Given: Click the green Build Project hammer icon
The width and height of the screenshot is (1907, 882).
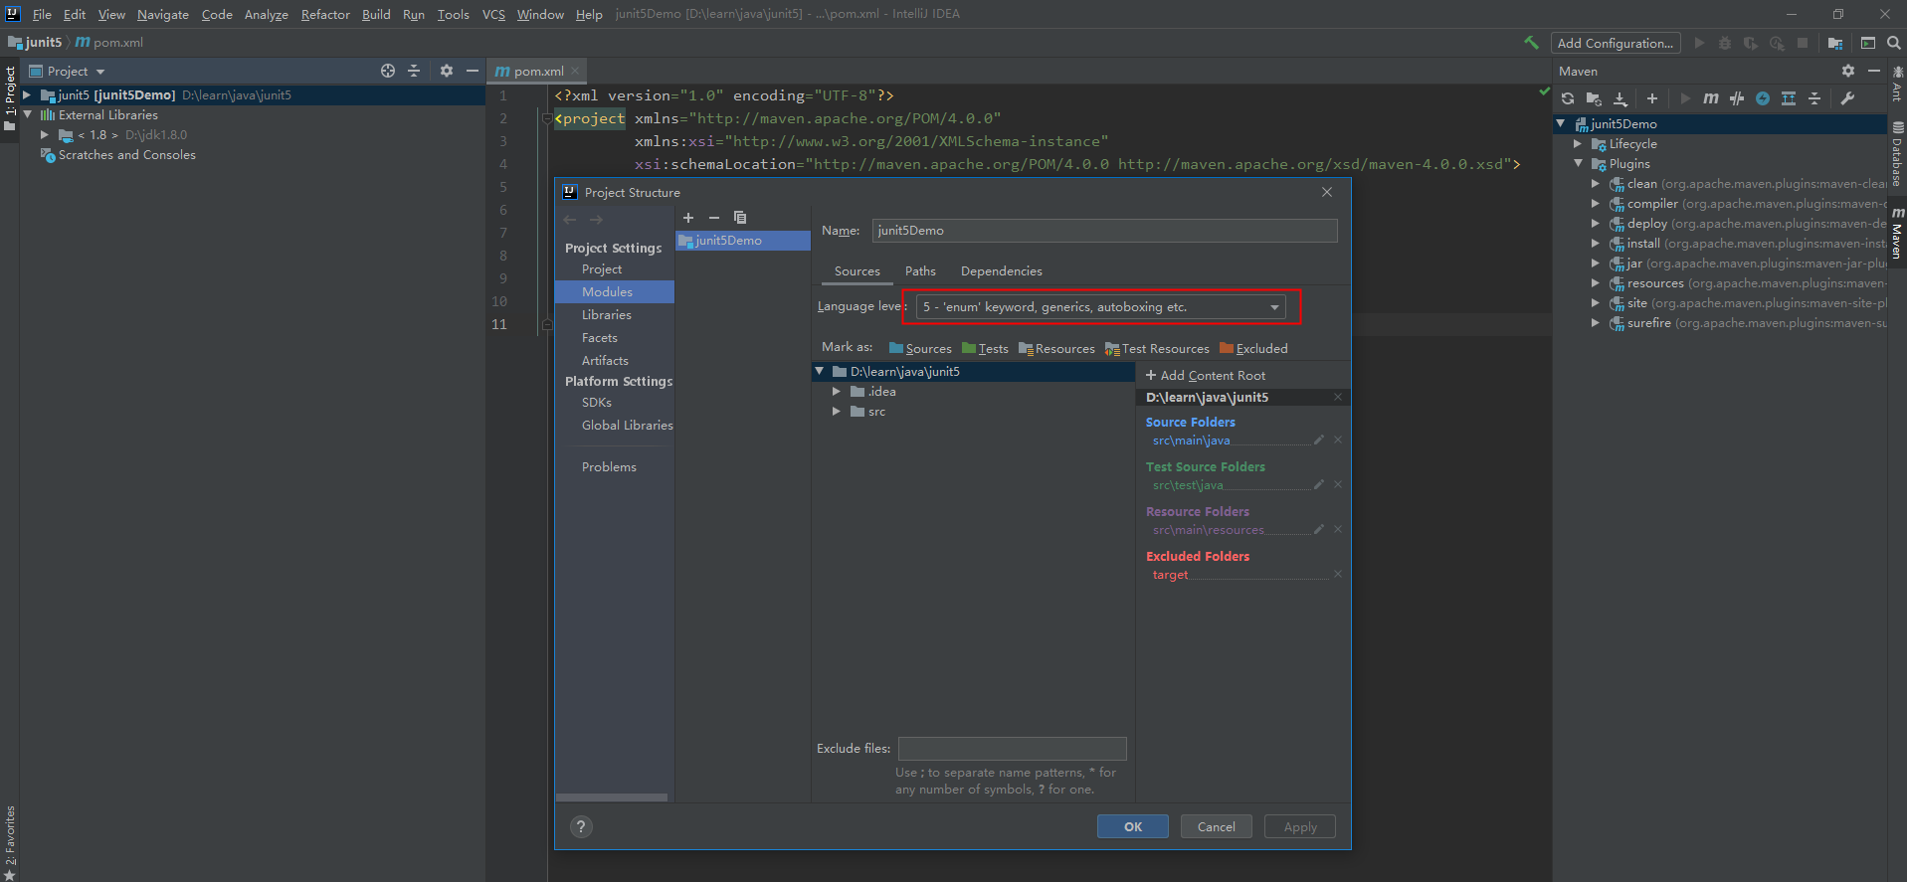Looking at the screenshot, I should click(1531, 43).
